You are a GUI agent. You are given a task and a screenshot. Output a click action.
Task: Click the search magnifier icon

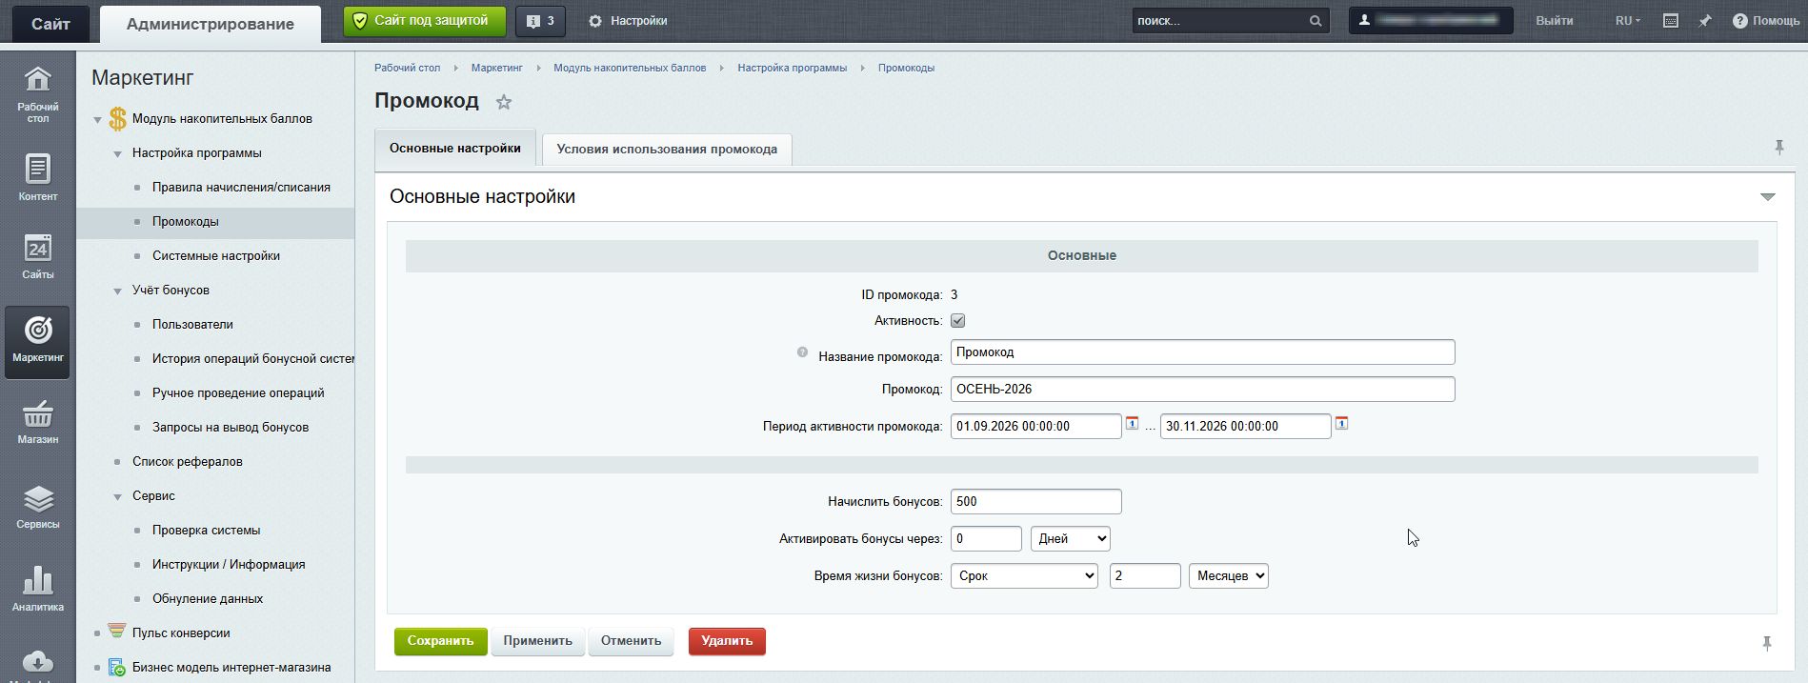[1316, 21]
